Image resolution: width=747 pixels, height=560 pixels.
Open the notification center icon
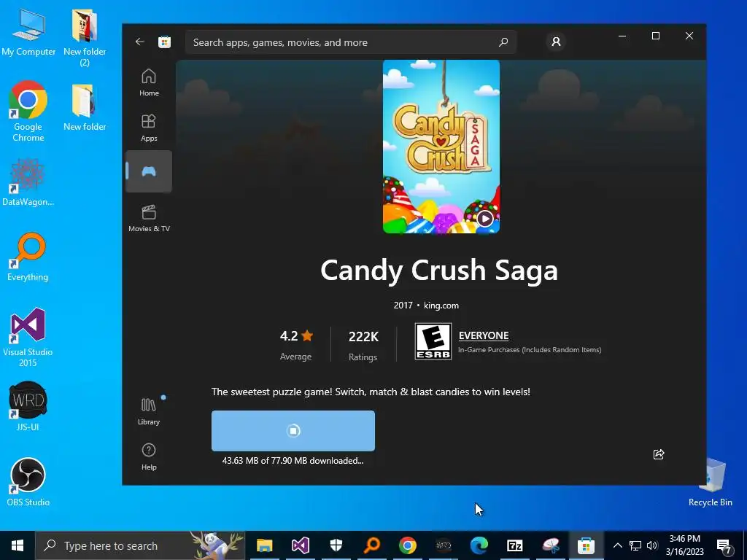tap(723, 545)
